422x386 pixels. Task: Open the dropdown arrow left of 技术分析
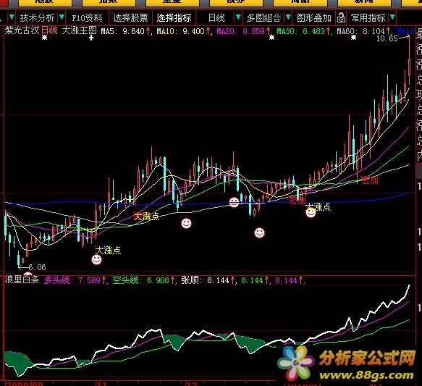(12, 17)
